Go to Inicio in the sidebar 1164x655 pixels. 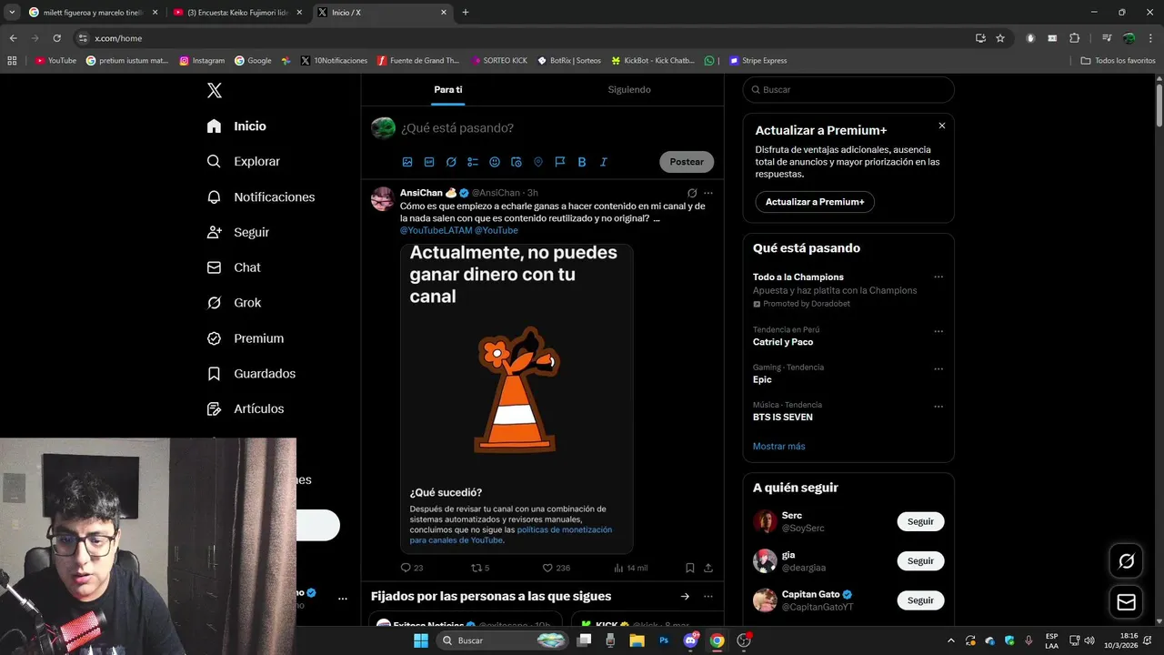(236, 126)
